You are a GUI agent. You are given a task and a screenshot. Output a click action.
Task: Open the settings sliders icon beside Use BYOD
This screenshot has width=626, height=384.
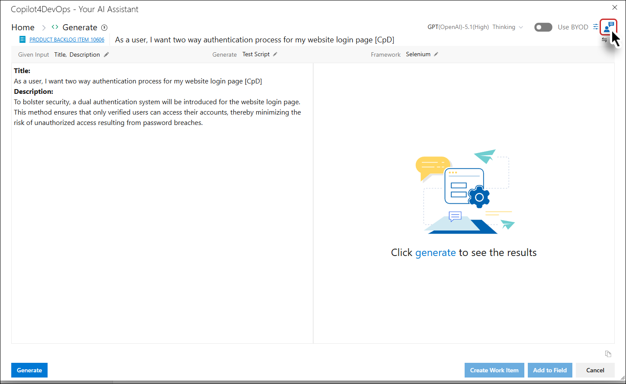(596, 27)
